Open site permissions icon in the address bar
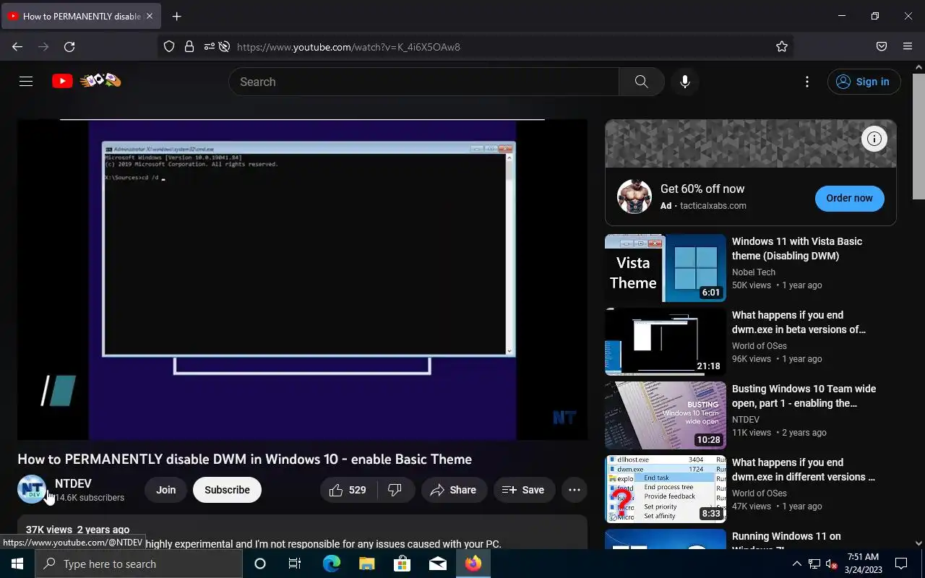This screenshot has height=578, width=925. point(209,46)
